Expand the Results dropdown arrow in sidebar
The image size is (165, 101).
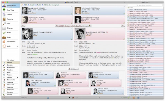(x=18, y=77)
